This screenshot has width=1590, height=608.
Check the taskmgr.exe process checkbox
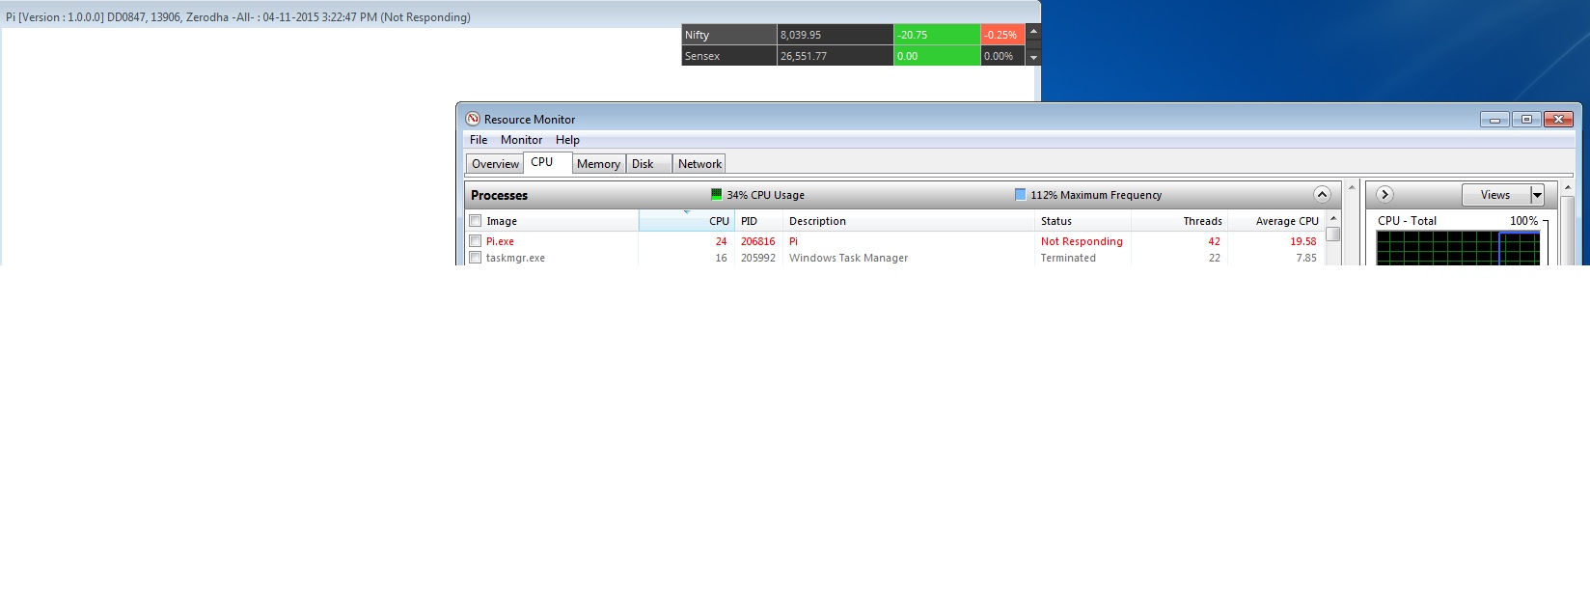pos(475,258)
